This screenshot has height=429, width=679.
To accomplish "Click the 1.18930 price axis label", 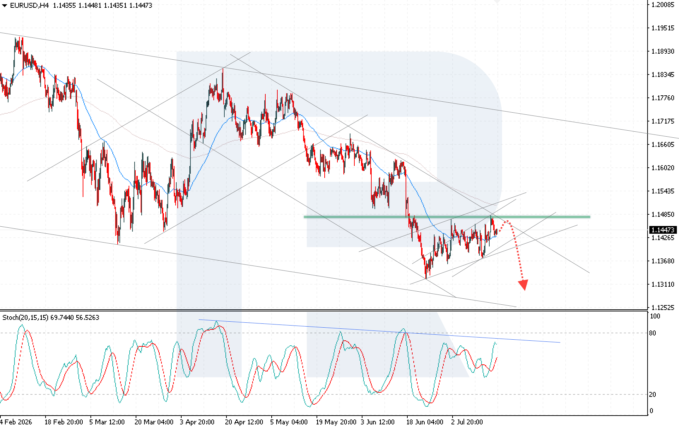I will pos(663,51).
